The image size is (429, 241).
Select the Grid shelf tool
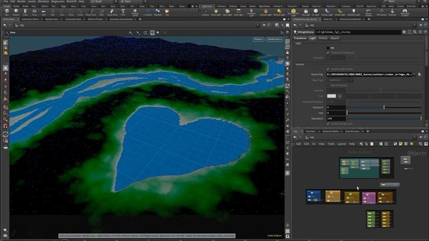click(44, 12)
